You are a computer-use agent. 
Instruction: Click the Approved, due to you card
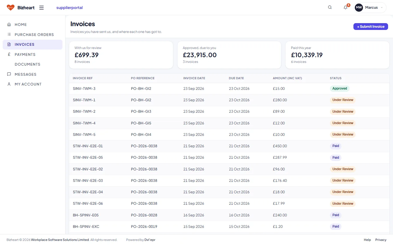coord(229,55)
